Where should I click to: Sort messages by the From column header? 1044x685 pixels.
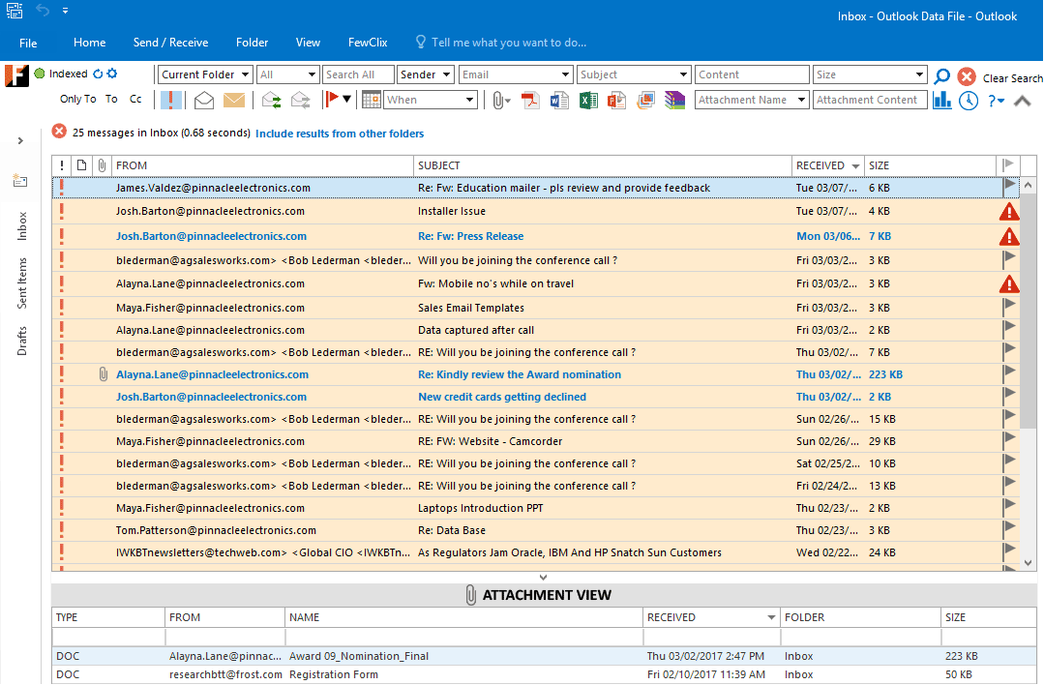(x=262, y=165)
